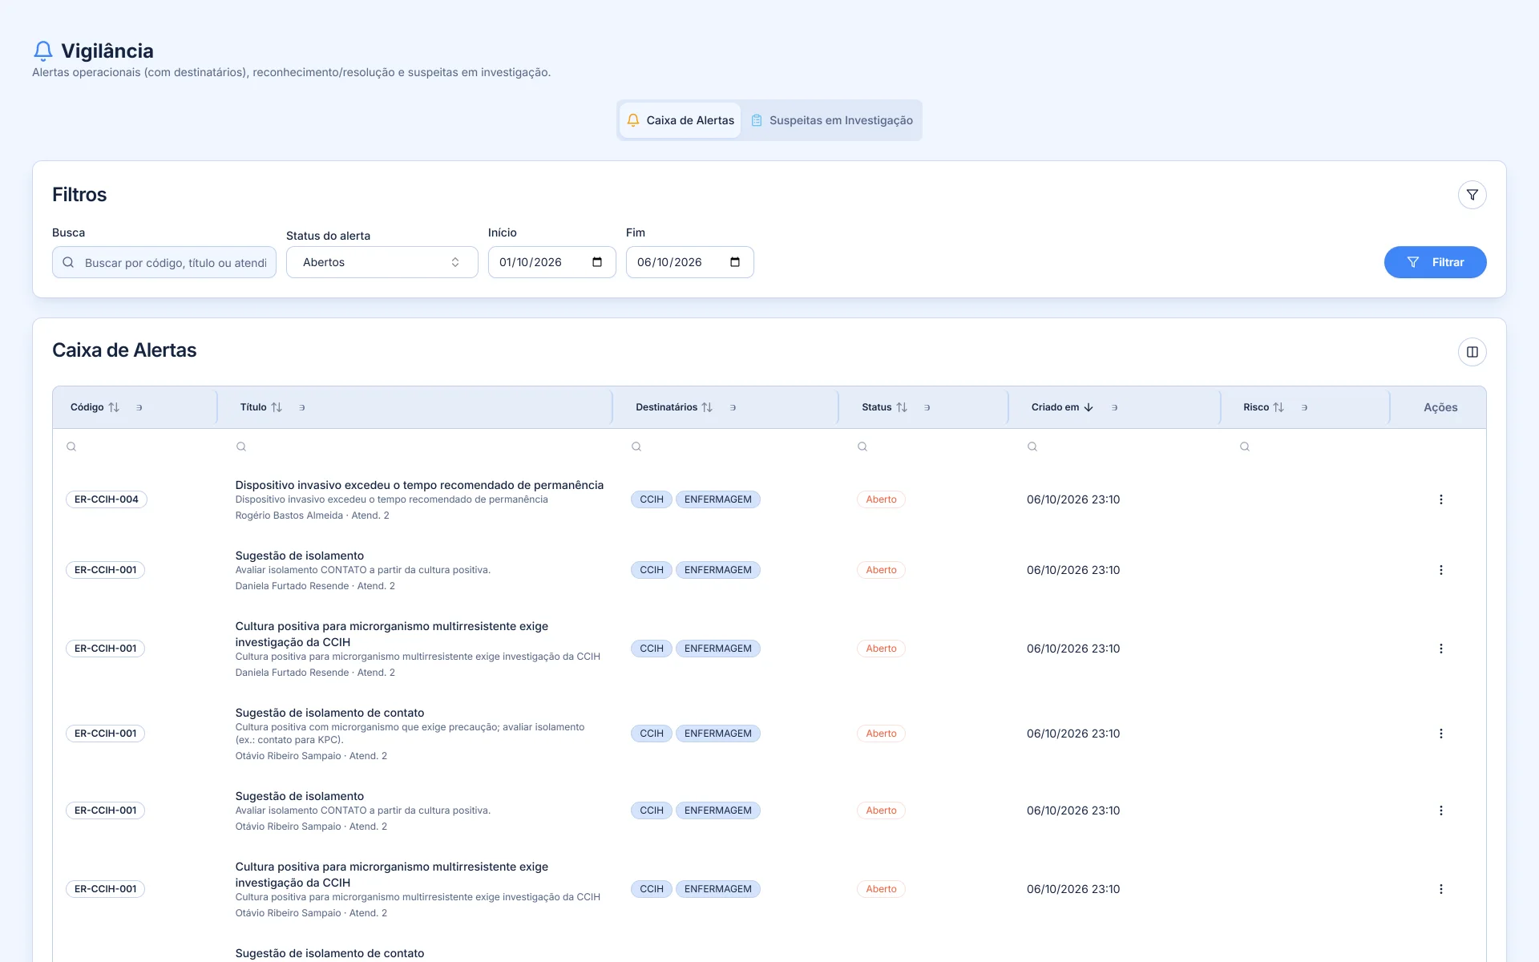Image resolution: width=1539 pixels, height=962 pixels.
Task: Open filter menu icon next to Risco
Action: 1304,407
